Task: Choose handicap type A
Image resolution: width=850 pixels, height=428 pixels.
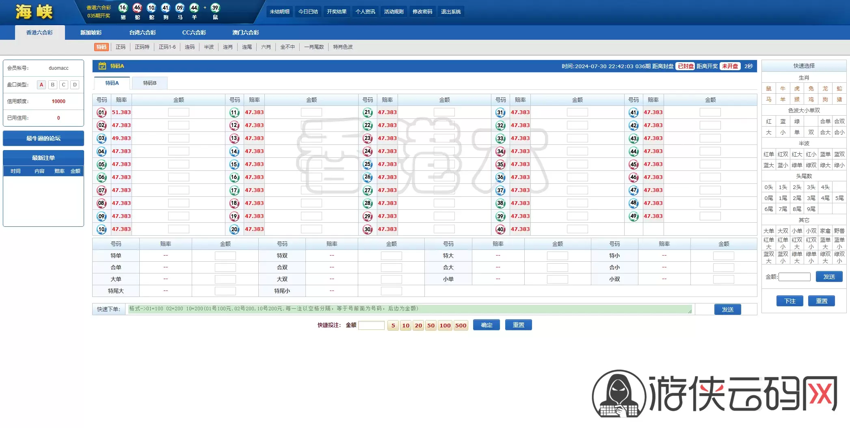Action: [x=41, y=85]
